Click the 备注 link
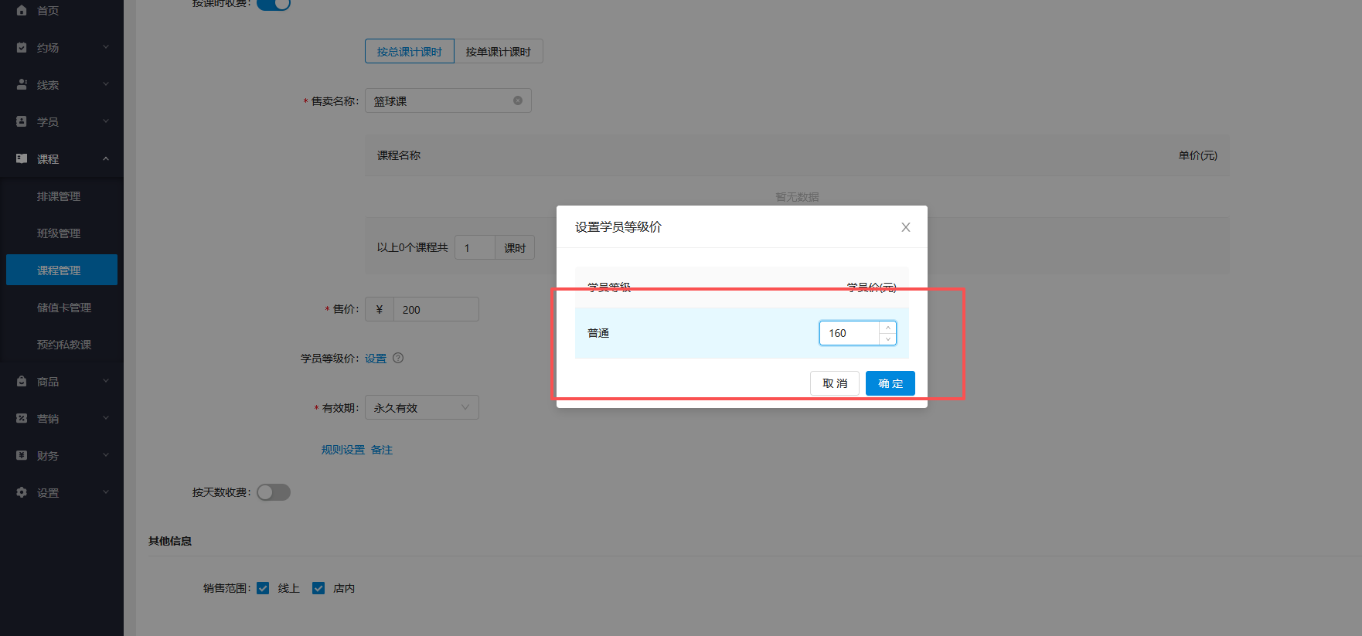This screenshot has height=636, width=1362. point(382,450)
